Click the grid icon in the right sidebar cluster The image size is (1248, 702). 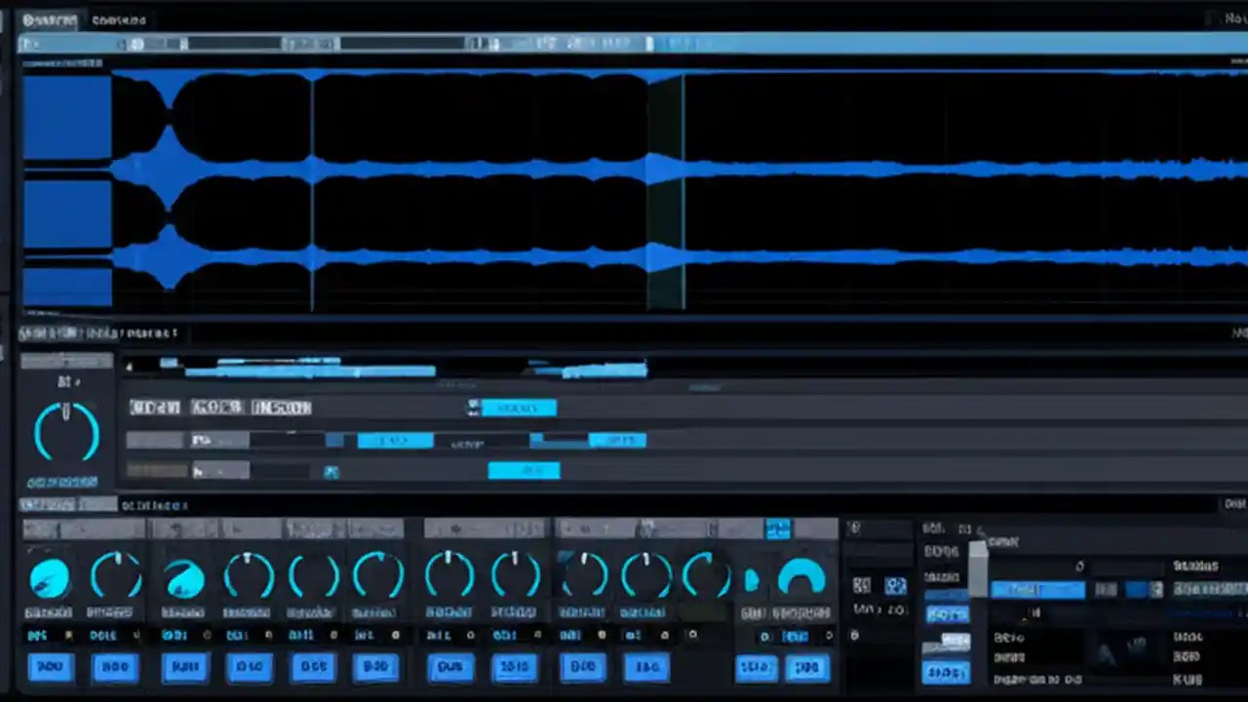[x=862, y=585]
